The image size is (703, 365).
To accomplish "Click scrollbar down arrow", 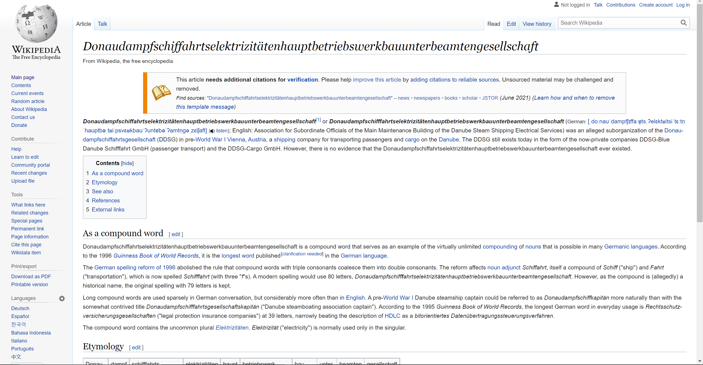I will tap(699, 361).
